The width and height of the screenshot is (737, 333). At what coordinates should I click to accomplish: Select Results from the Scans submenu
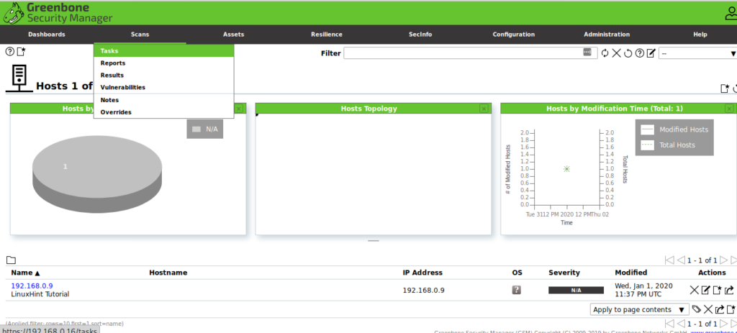click(163, 75)
